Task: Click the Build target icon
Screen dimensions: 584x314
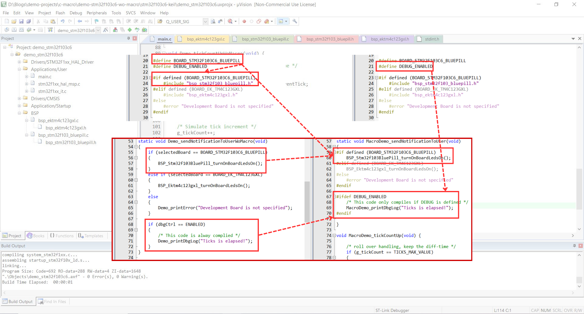Action: coord(14,30)
